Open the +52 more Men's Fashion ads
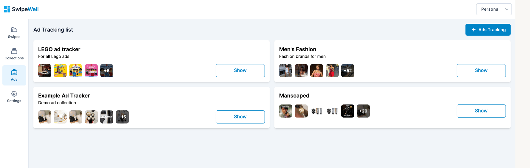 tap(348, 71)
